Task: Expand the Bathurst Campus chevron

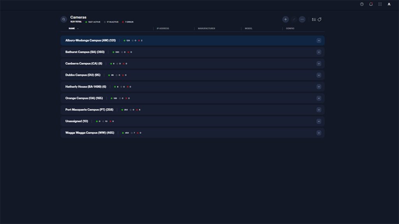Action: tap(319, 52)
